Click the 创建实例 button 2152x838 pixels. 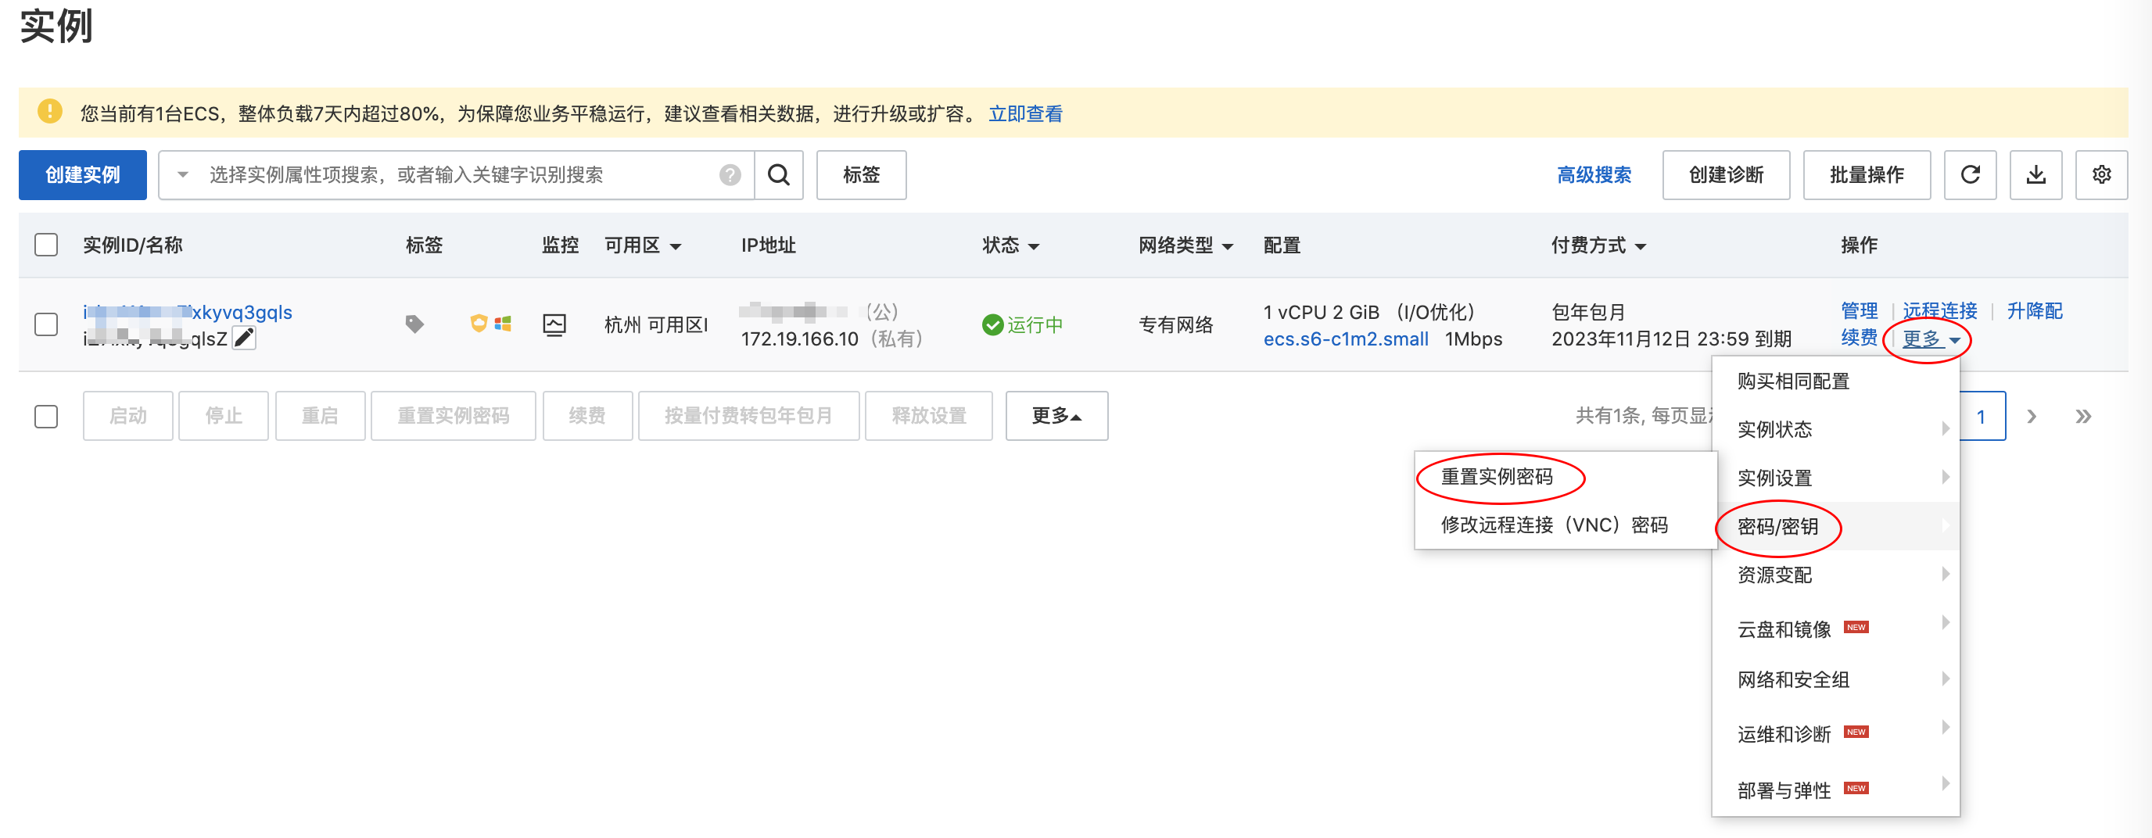[83, 174]
